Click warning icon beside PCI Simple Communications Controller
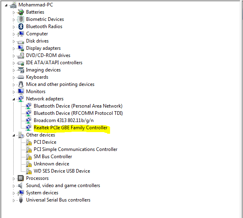This screenshot has height=218, width=243. point(29,149)
